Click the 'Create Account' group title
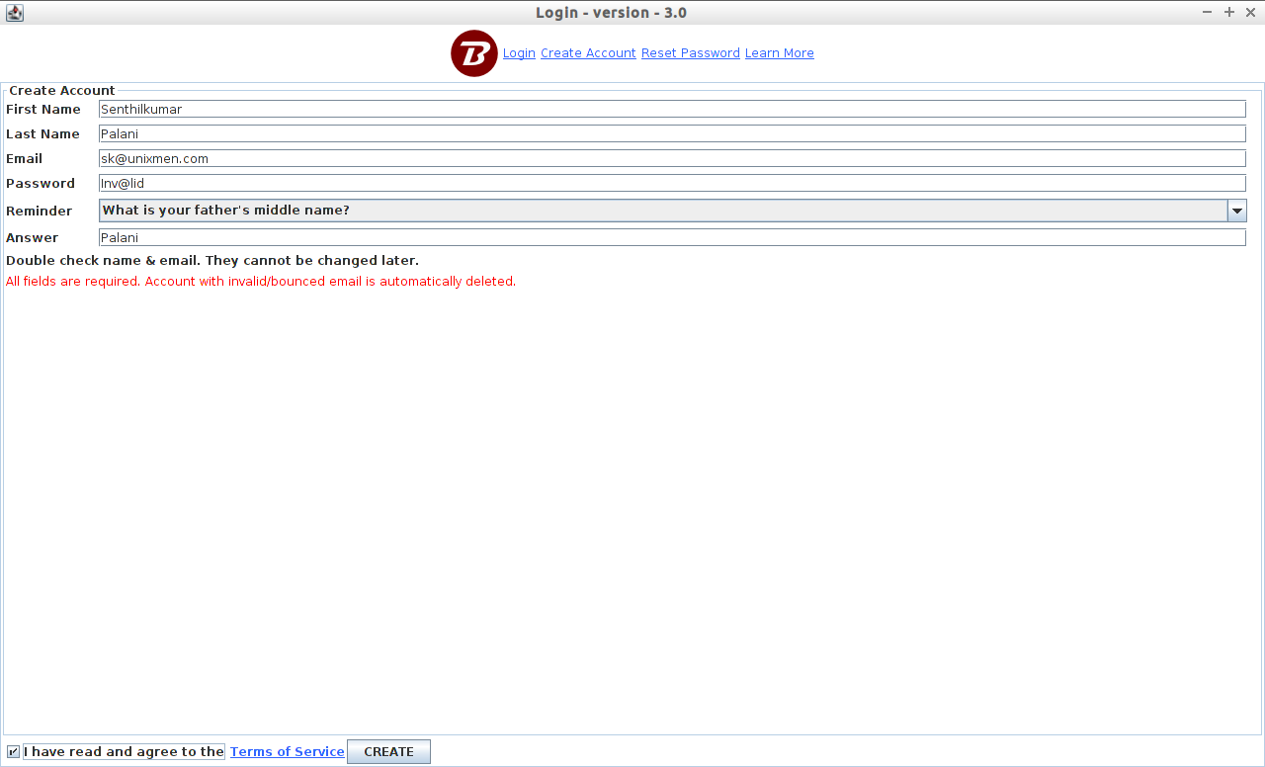The height and width of the screenshot is (767, 1265). pos(62,90)
